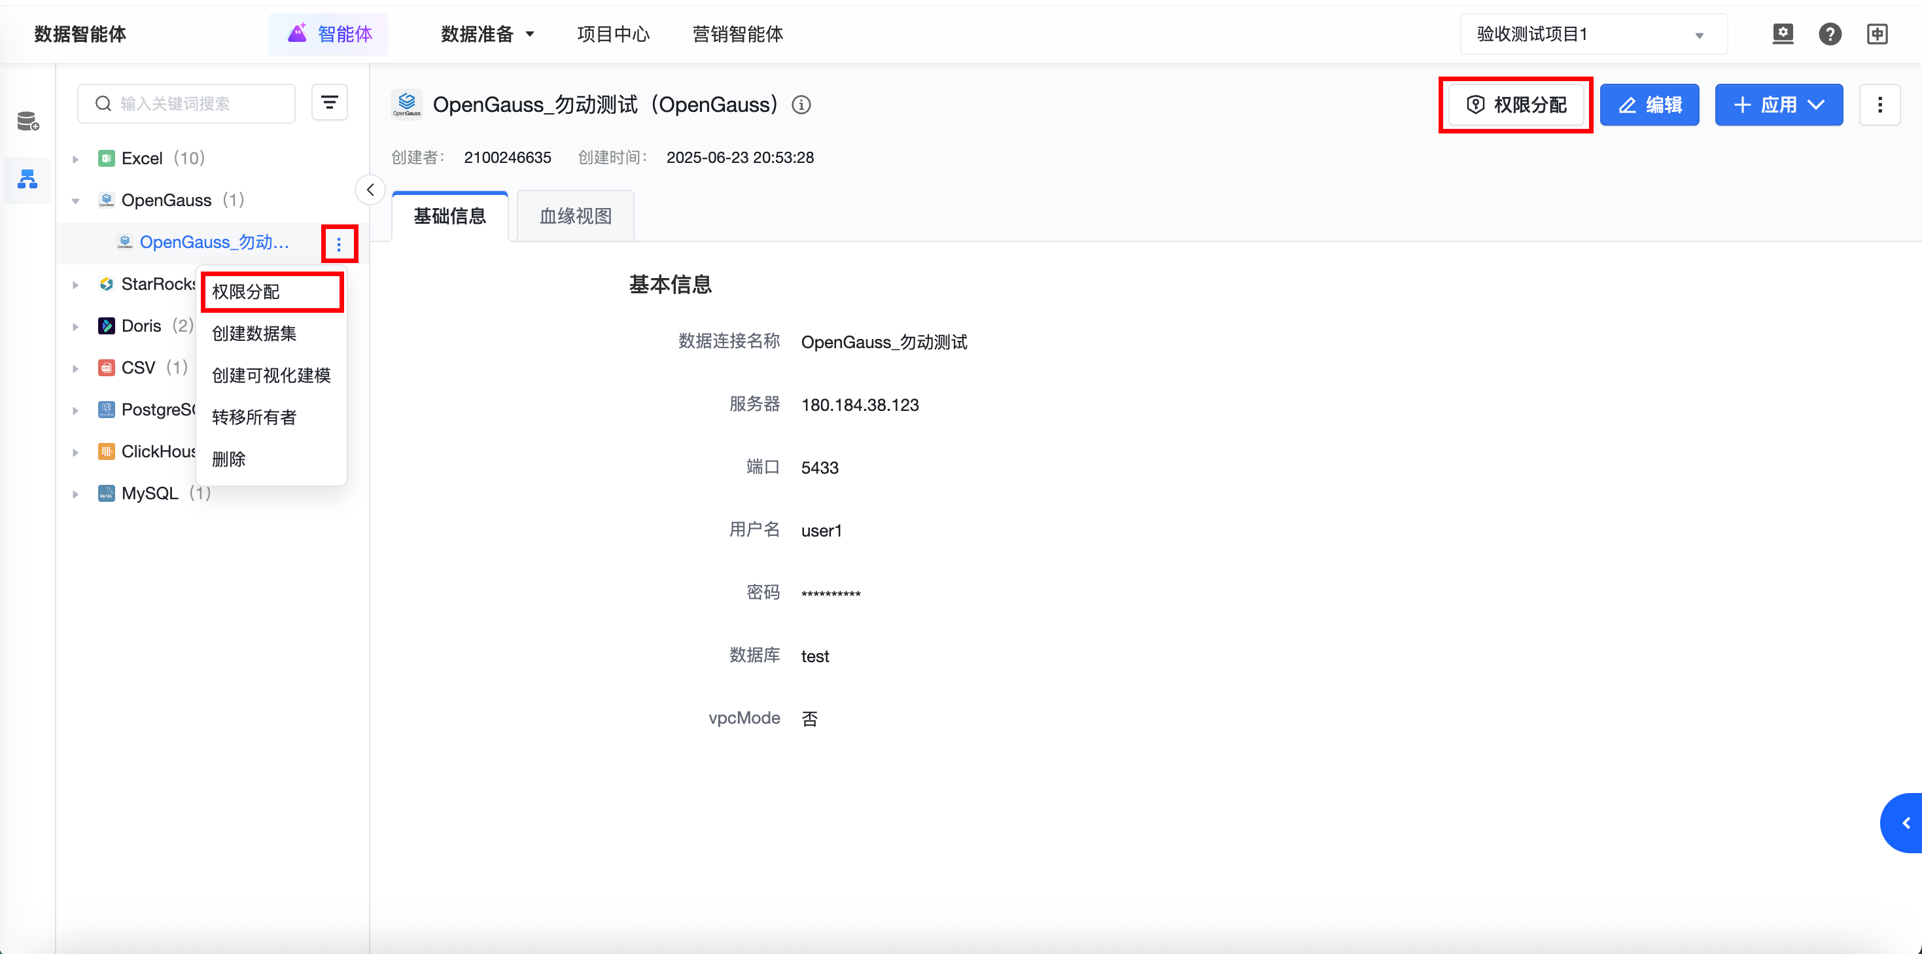Choose 创建数据集 from context menu
Image resolution: width=1922 pixels, height=954 pixels.
coord(254,334)
